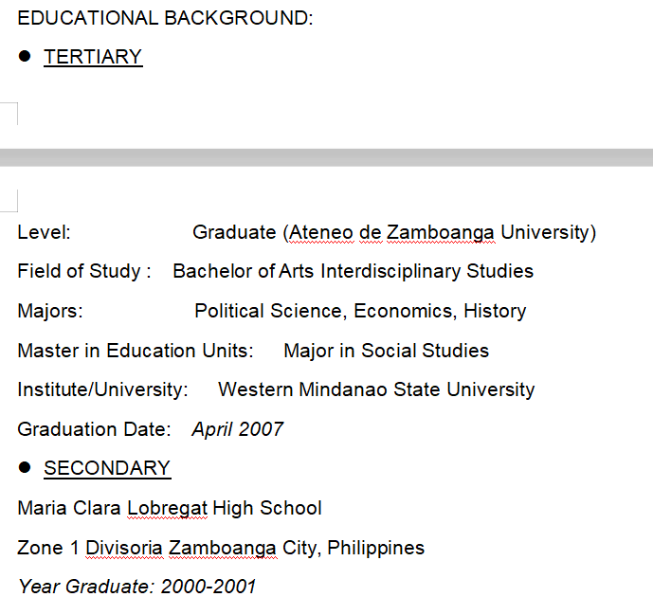Click the Year Graduate: 2000-2001 line
Image resolution: width=653 pixels, height=615 pixels.
pyautogui.click(x=136, y=588)
